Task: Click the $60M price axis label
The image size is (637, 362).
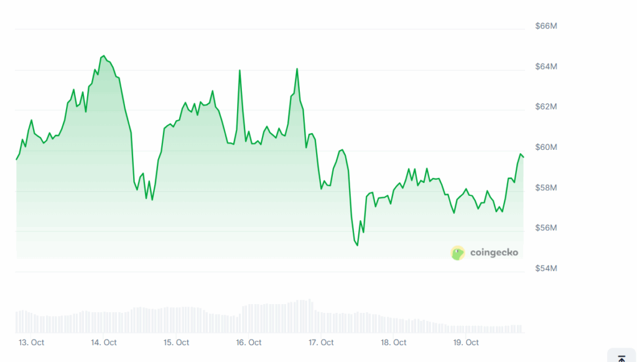Action: click(x=546, y=147)
